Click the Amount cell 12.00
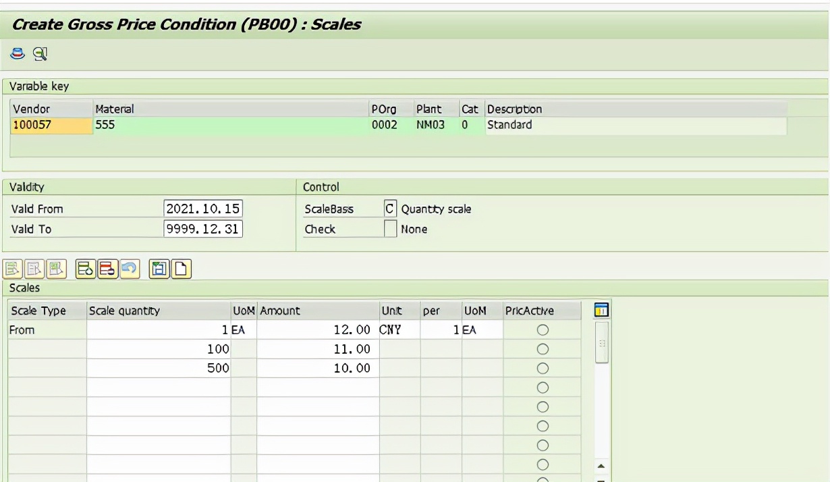 [318, 330]
